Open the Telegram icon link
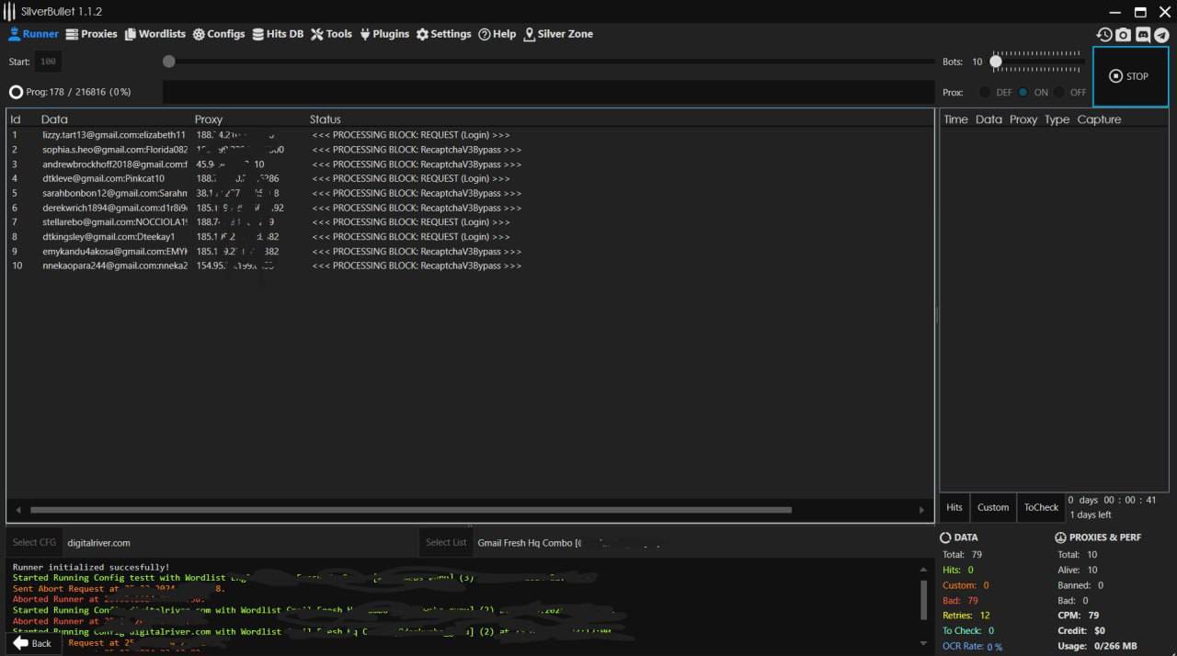The width and height of the screenshot is (1177, 656). click(1161, 34)
